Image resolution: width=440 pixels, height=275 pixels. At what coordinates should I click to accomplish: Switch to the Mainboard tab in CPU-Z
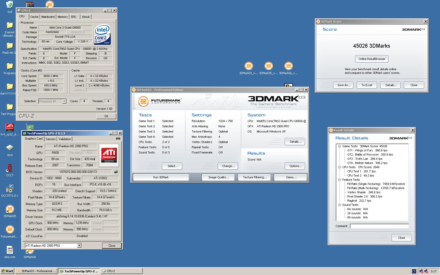pos(48,17)
